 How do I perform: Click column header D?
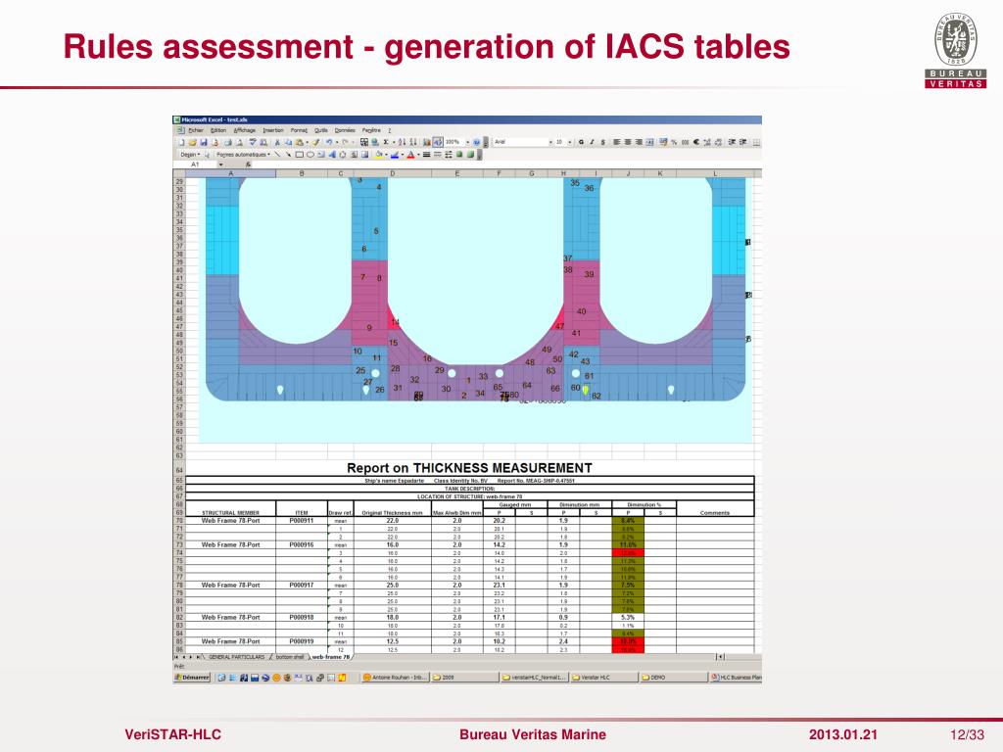(392, 173)
